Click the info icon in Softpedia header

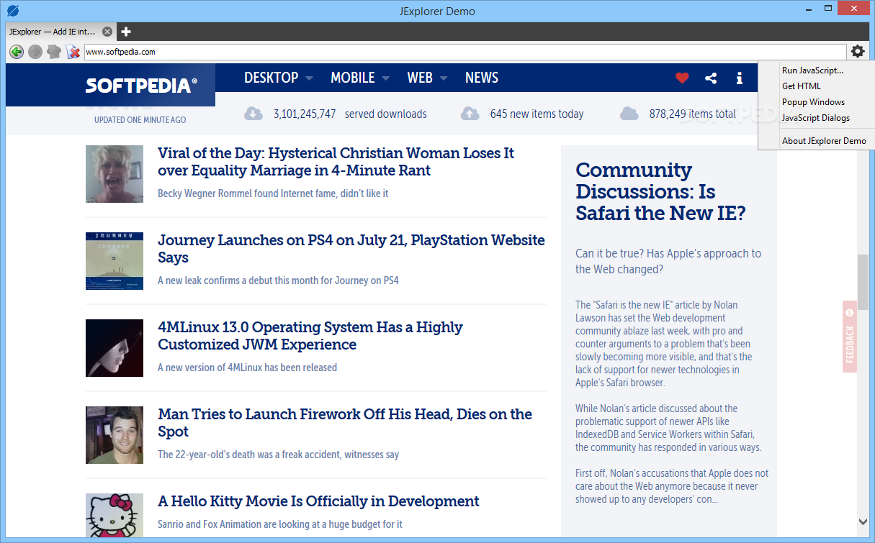[739, 78]
